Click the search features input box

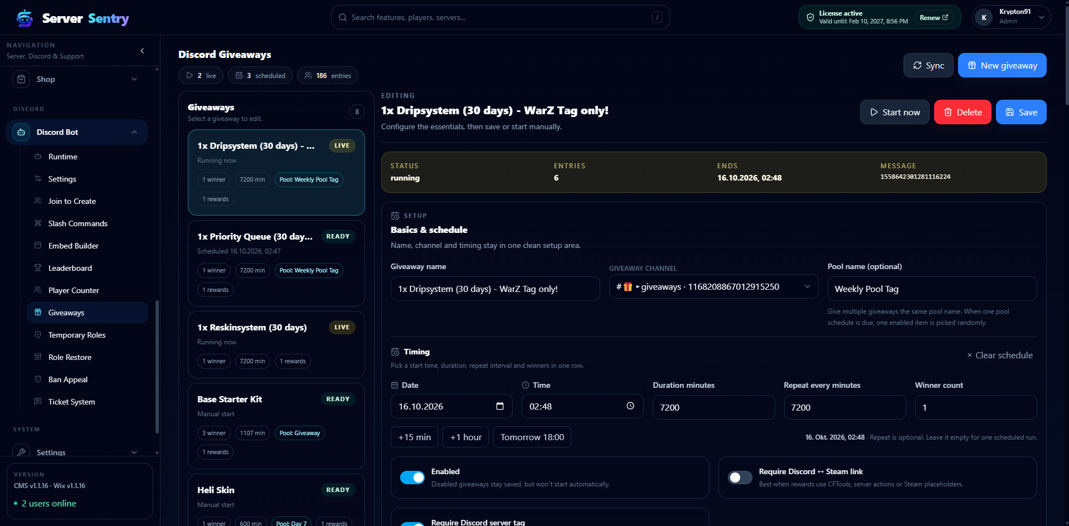[x=501, y=17]
